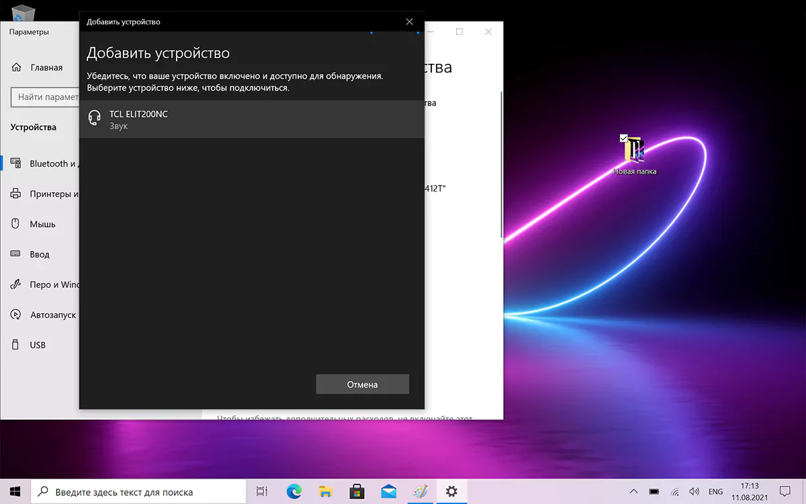This screenshot has width=806, height=504.
Task: Click the Параметры window scrollbar
Action: [500, 163]
